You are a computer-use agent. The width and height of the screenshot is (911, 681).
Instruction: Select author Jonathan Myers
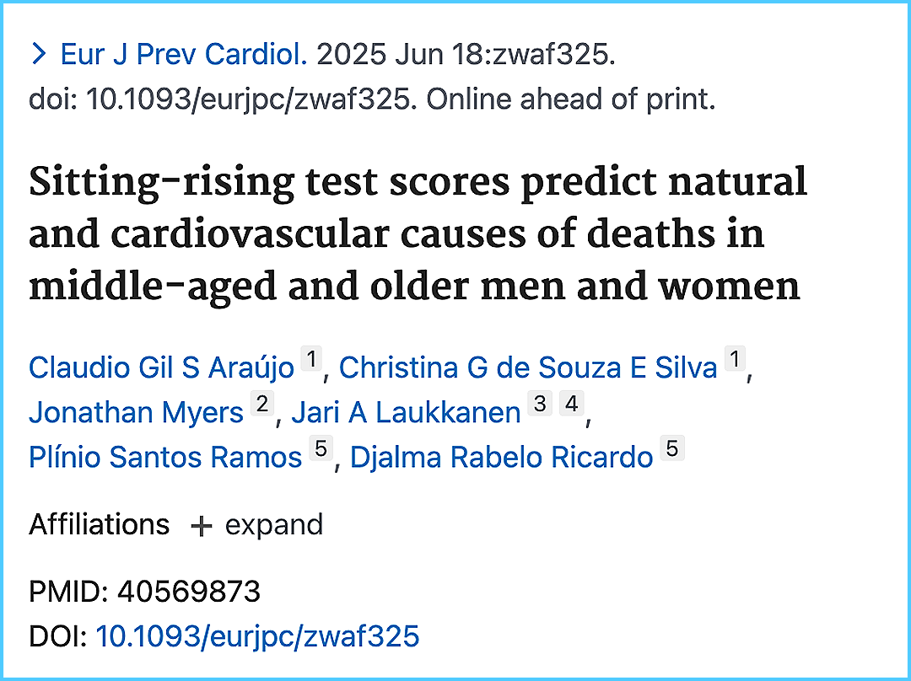click(x=136, y=412)
